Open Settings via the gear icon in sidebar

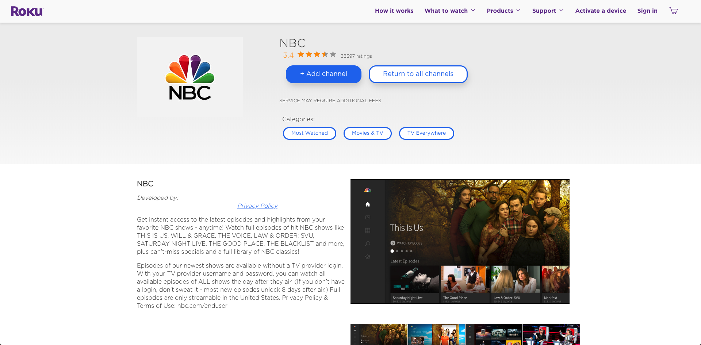pos(368,257)
